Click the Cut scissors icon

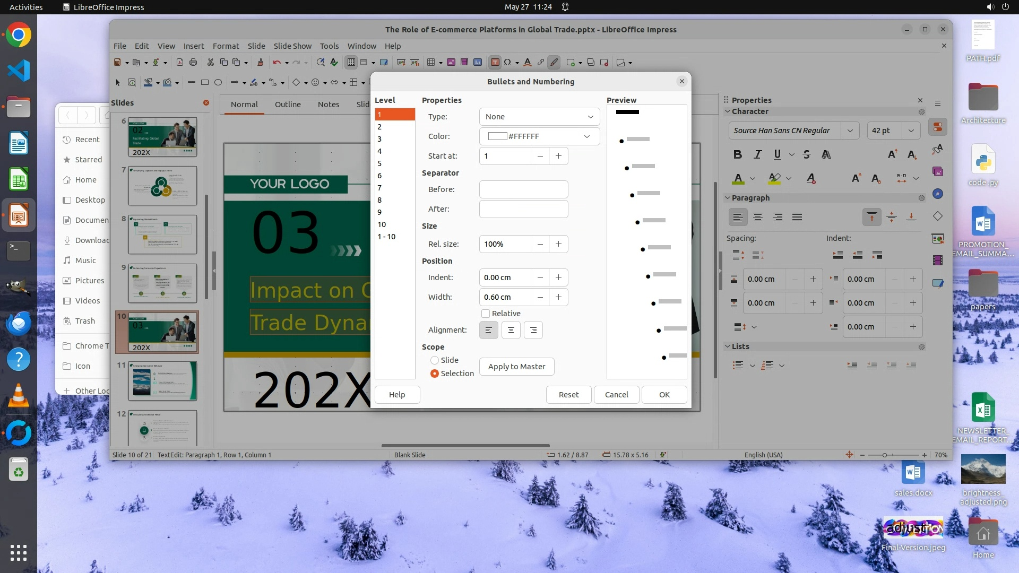point(210,63)
